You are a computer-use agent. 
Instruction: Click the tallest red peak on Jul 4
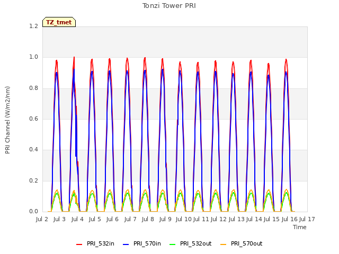click(74, 58)
